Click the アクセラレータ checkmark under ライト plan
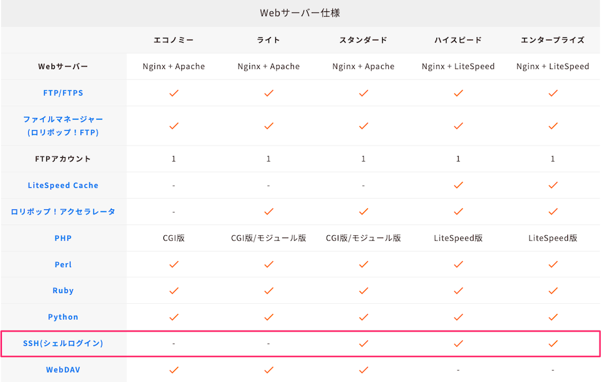The height and width of the screenshot is (382, 601). coord(268,212)
